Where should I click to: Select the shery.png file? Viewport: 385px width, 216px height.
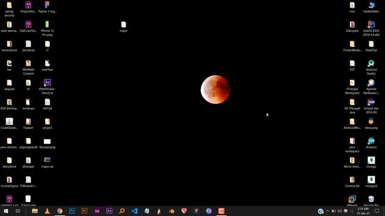tap(371, 124)
